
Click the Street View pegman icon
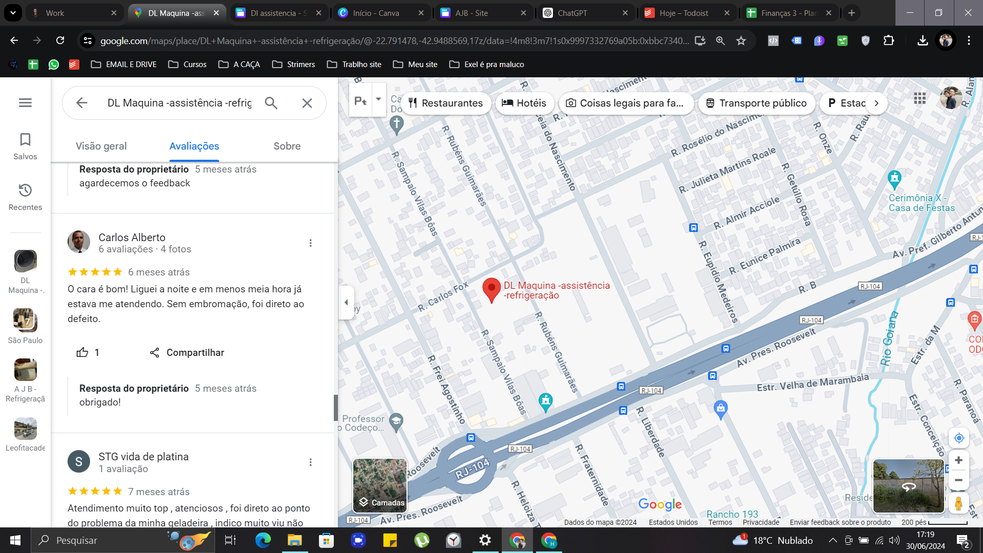click(x=959, y=503)
